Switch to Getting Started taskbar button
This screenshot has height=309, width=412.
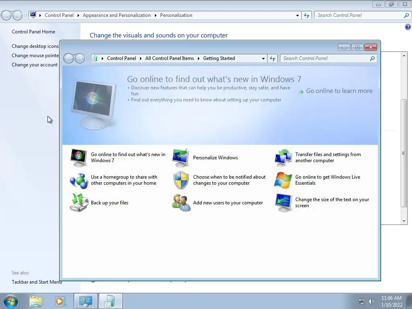(110, 301)
